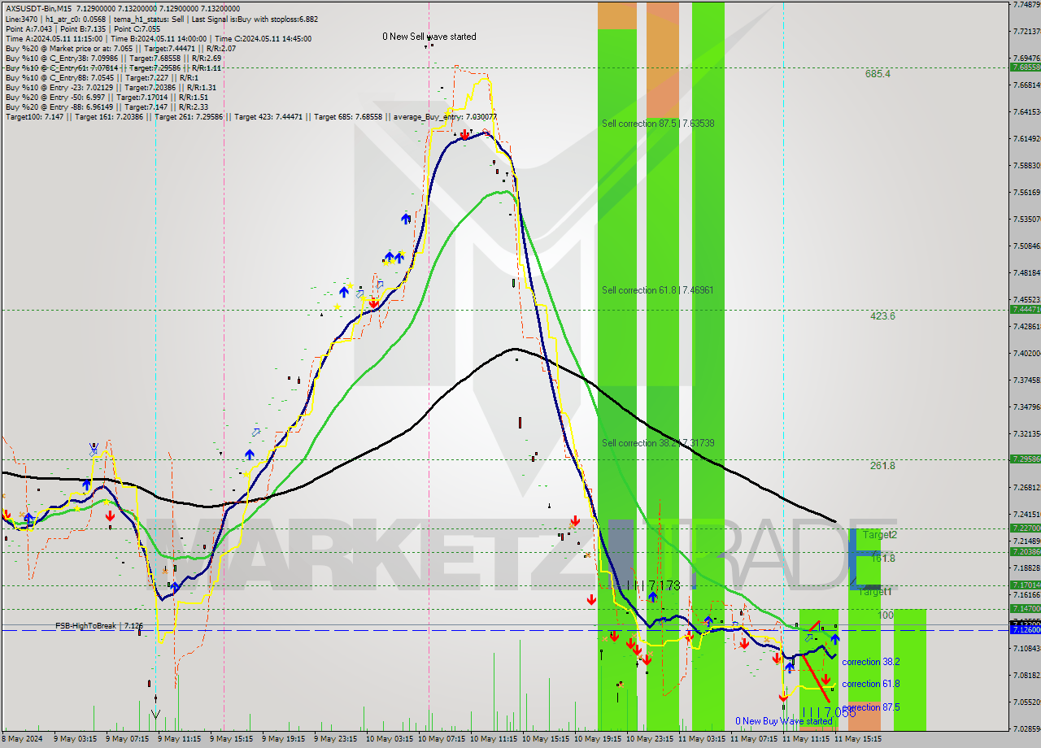Click the black V marker at bottom left

pos(155,715)
